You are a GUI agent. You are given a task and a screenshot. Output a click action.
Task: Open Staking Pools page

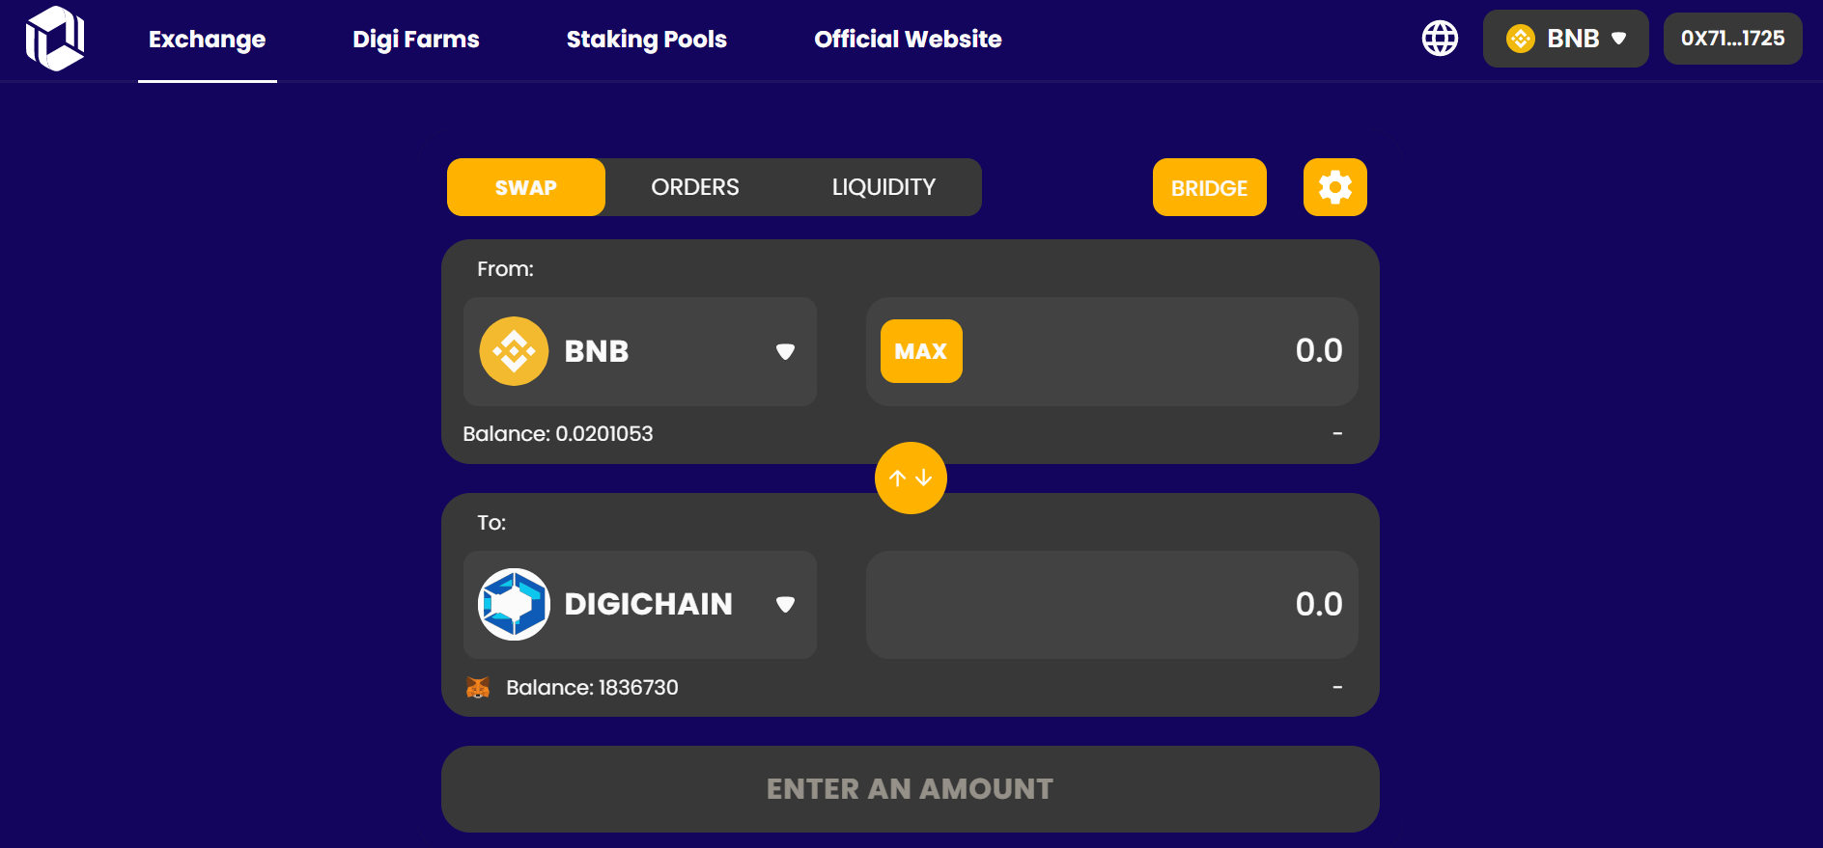pyautogui.click(x=646, y=39)
